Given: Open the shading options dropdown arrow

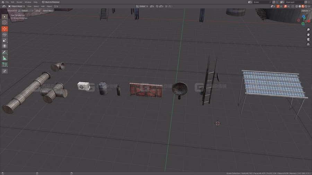Looking at the screenshot, I should point(309,6).
